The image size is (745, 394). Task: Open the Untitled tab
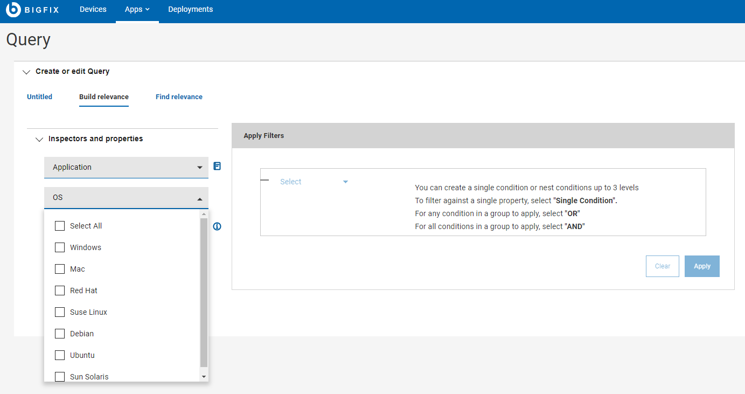(x=39, y=97)
